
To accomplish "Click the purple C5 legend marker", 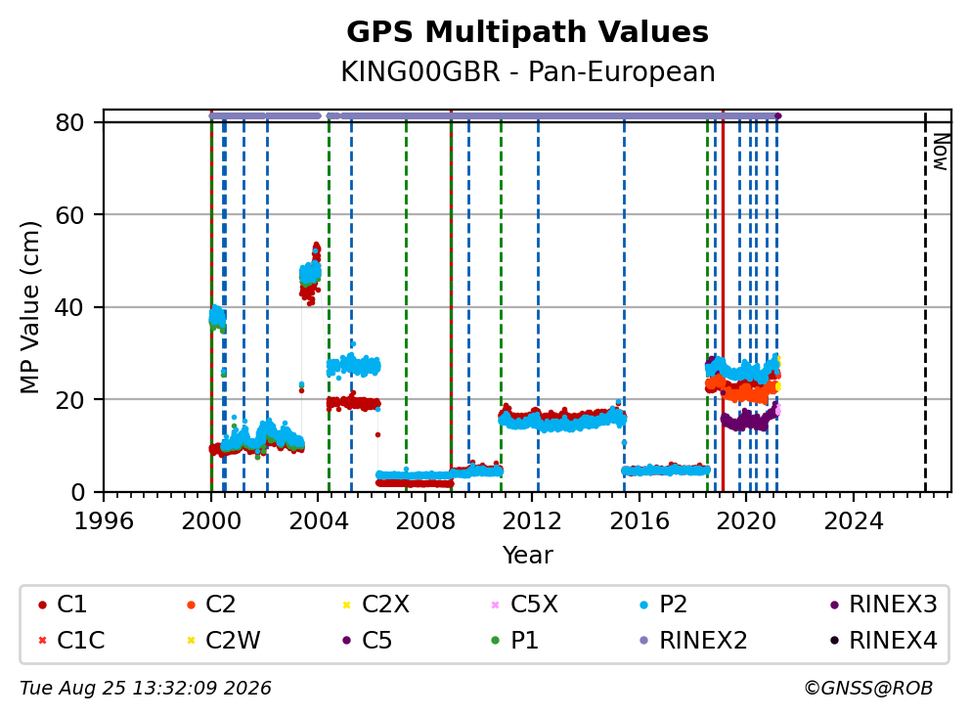I will point(346,641).
